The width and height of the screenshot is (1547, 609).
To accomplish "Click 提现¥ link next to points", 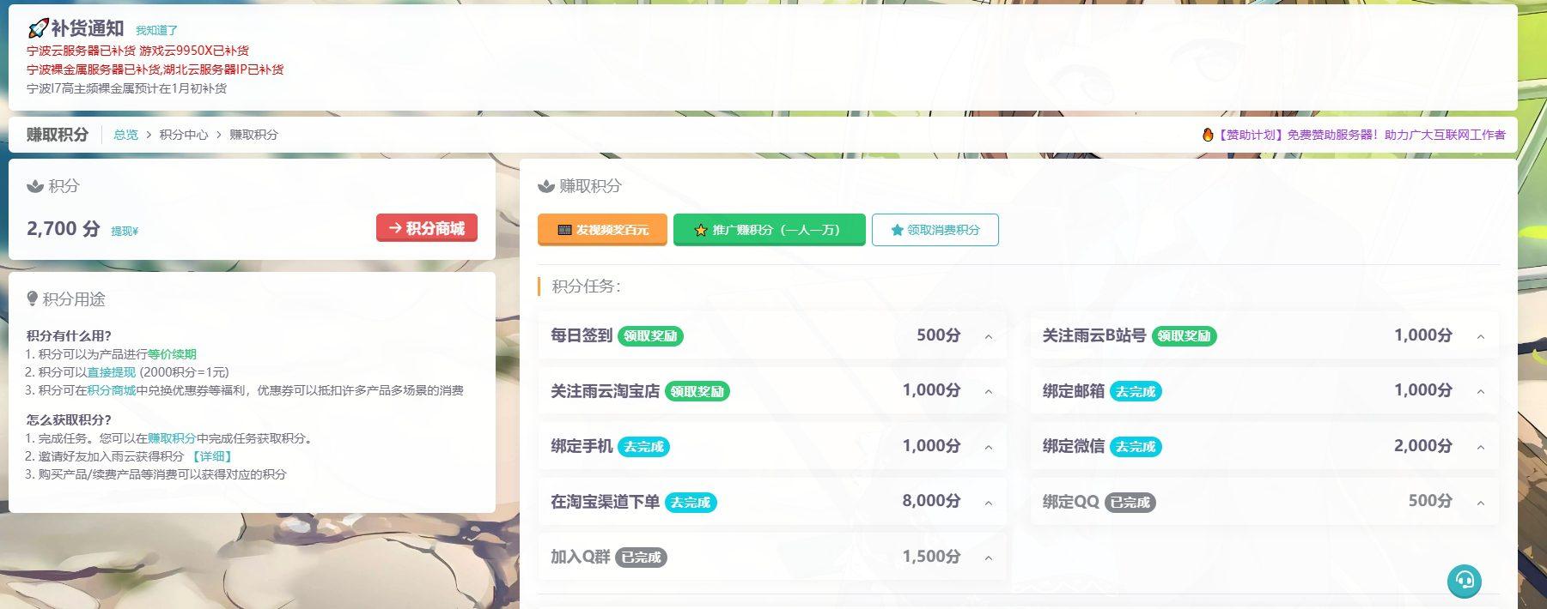I will [x=125, y=231].
